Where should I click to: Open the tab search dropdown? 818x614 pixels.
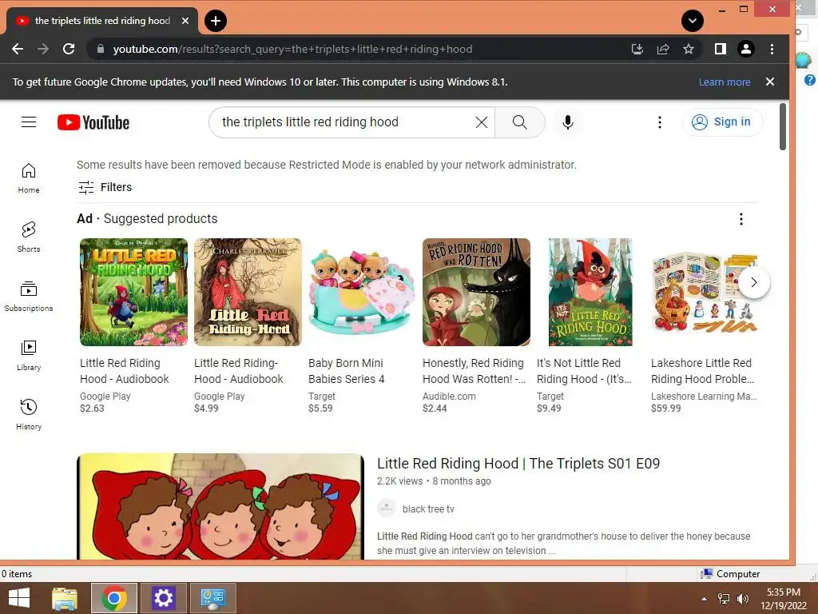pyautogui.click(x=693, y=21)
